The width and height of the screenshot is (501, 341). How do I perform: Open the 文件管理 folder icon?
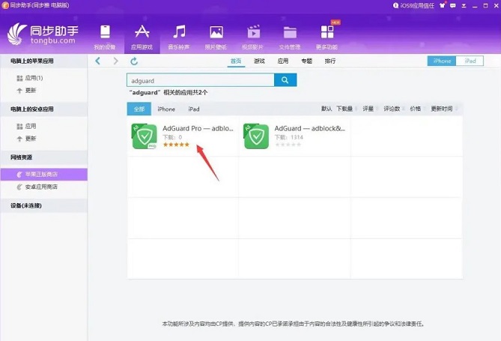pos(290,32)
